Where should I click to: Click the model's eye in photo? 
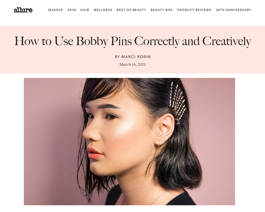[111, 117]
